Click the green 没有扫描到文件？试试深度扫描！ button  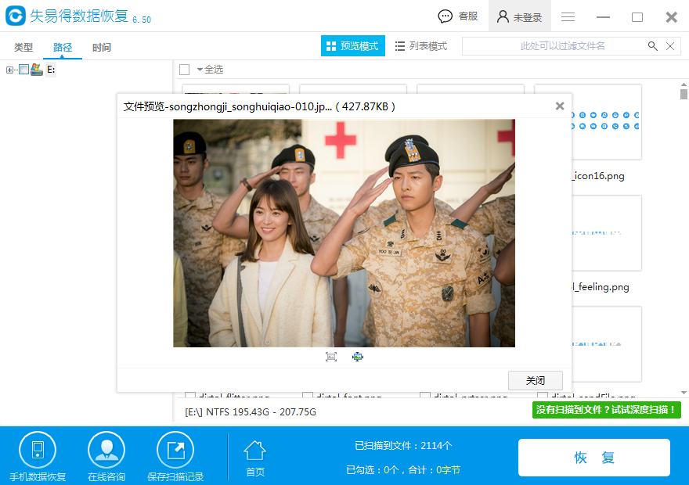click(606, 410)
